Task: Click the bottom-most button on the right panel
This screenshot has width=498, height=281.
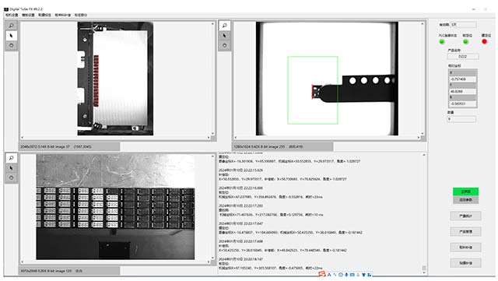Action: pyautogui.click(x=465, y=263)
